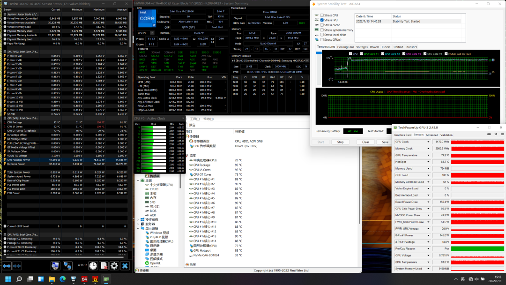Image resolution: width=506 pixels, height=285 pixels.
Task: Open GPU-Z Graphics Card tab
Action: click(403, 135)
